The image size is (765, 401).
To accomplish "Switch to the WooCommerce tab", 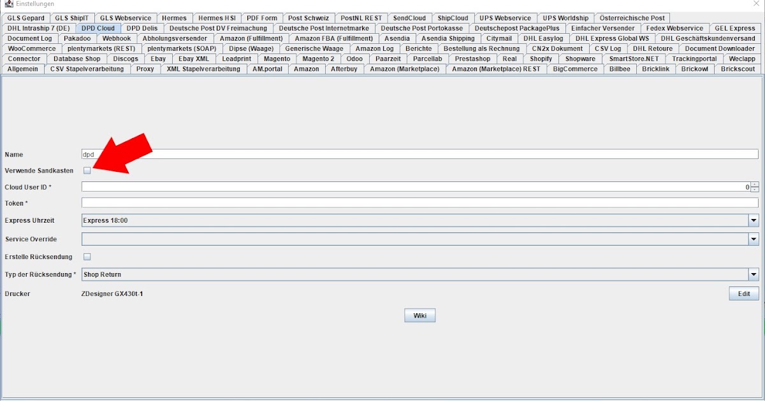I will 32,48.
